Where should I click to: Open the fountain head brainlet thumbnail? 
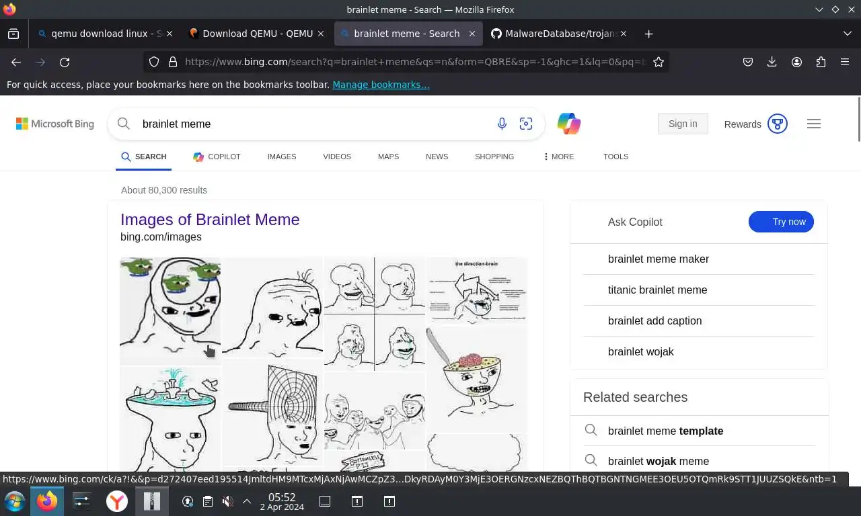point(170,420)
